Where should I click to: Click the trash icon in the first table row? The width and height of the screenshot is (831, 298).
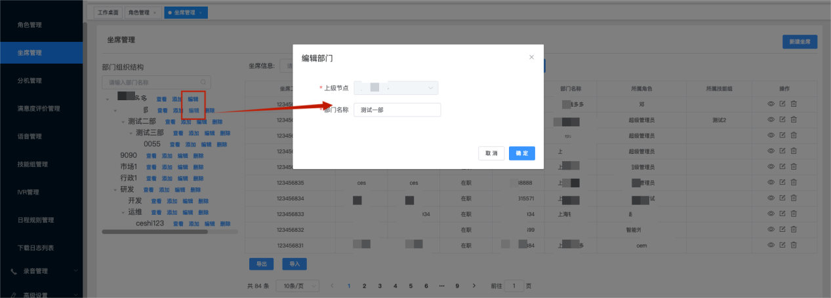pos(793,104)
